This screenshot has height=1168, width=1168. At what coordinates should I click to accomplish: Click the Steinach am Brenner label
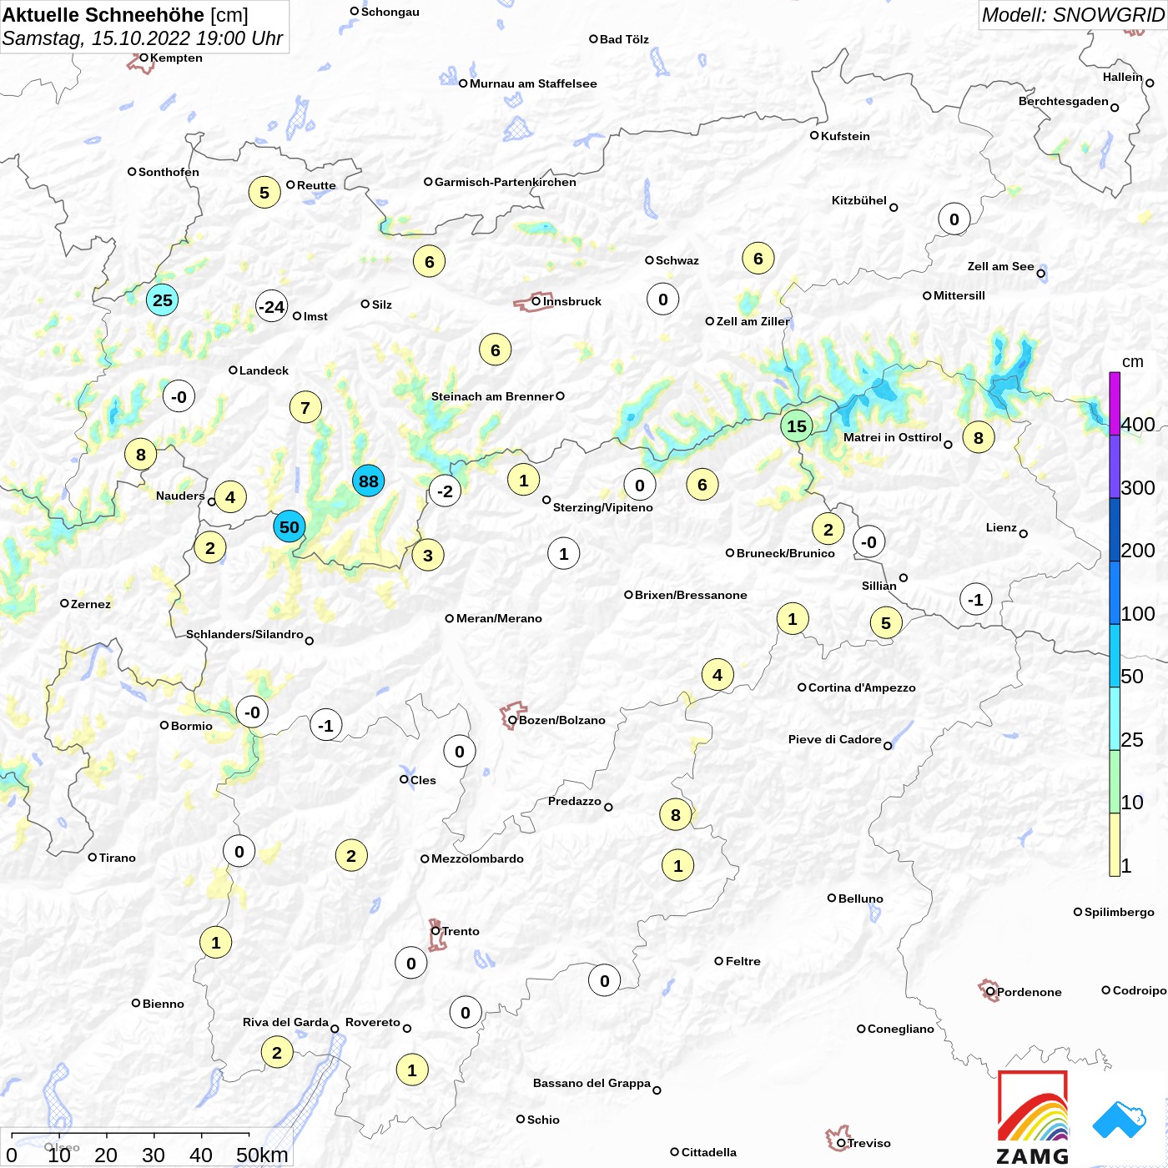[492, 396]
